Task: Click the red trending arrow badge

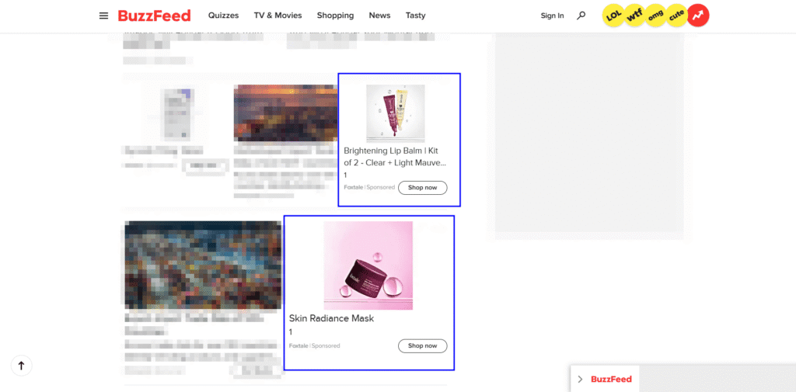Action: point(698,16)
